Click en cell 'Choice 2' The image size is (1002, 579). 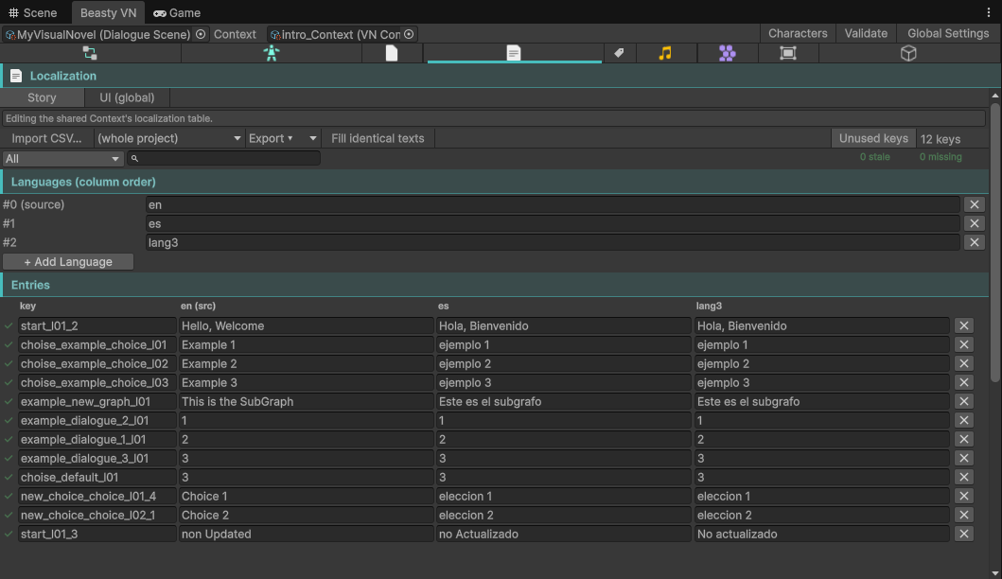(x=307, y=515)
